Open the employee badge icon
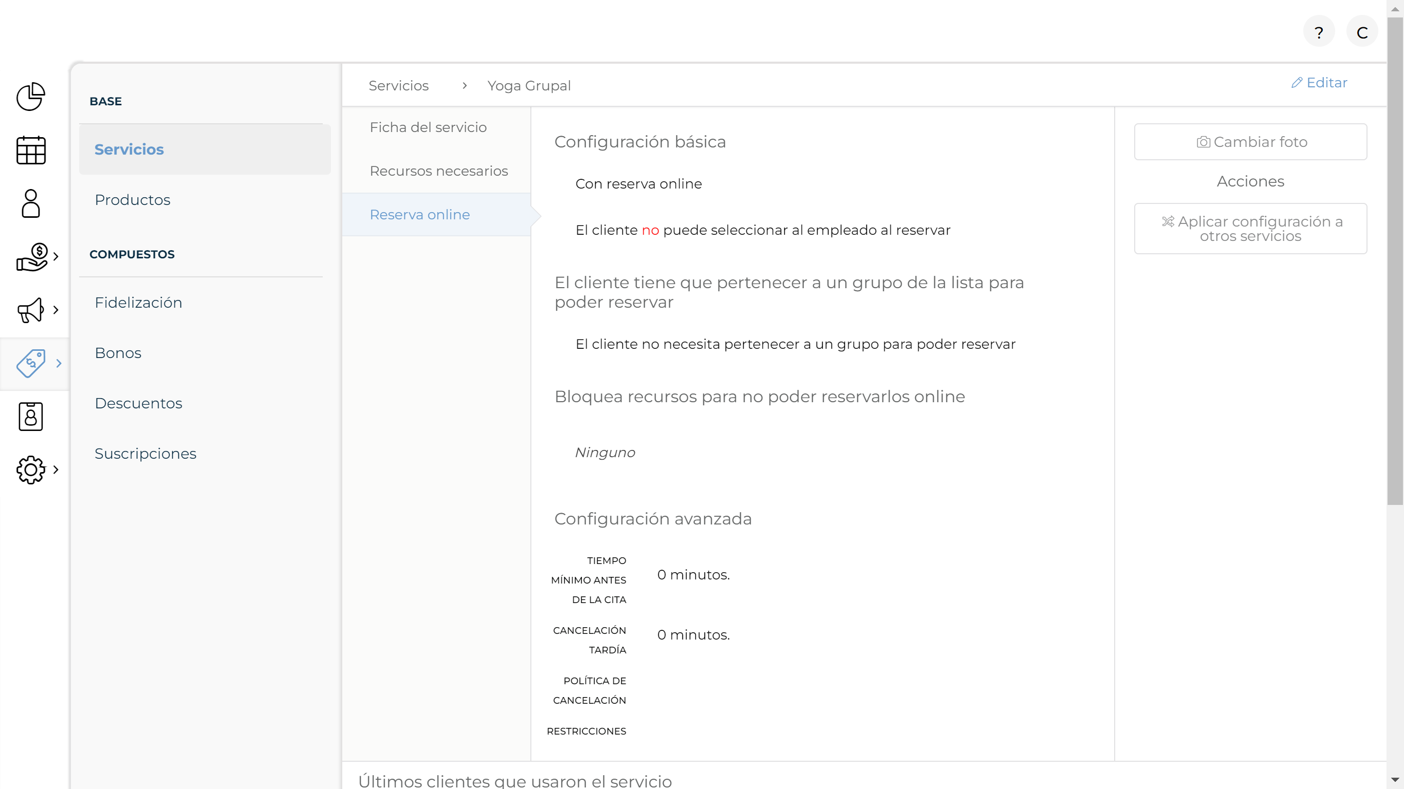The image size is (1404, 789). [x=30, y=417]
